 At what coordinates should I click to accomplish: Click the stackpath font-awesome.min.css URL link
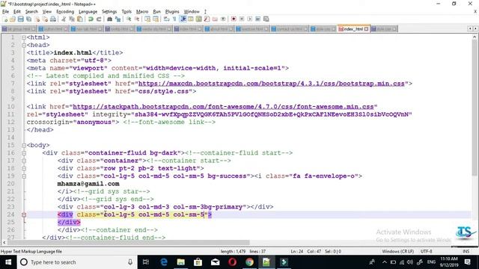click(x=223, y=107)
